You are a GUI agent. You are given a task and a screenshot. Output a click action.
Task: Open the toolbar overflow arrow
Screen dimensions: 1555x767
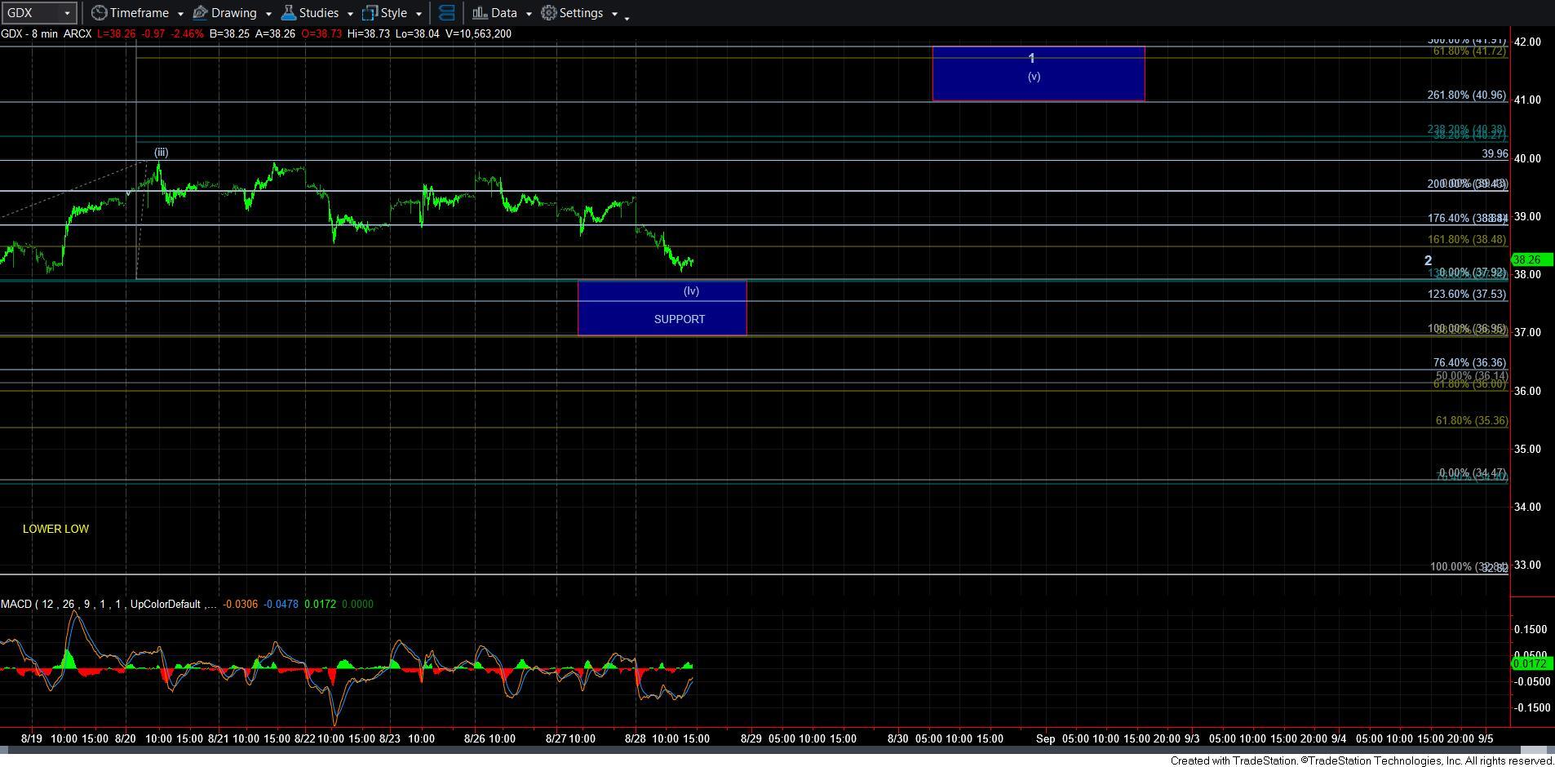[x=627, y=18]
